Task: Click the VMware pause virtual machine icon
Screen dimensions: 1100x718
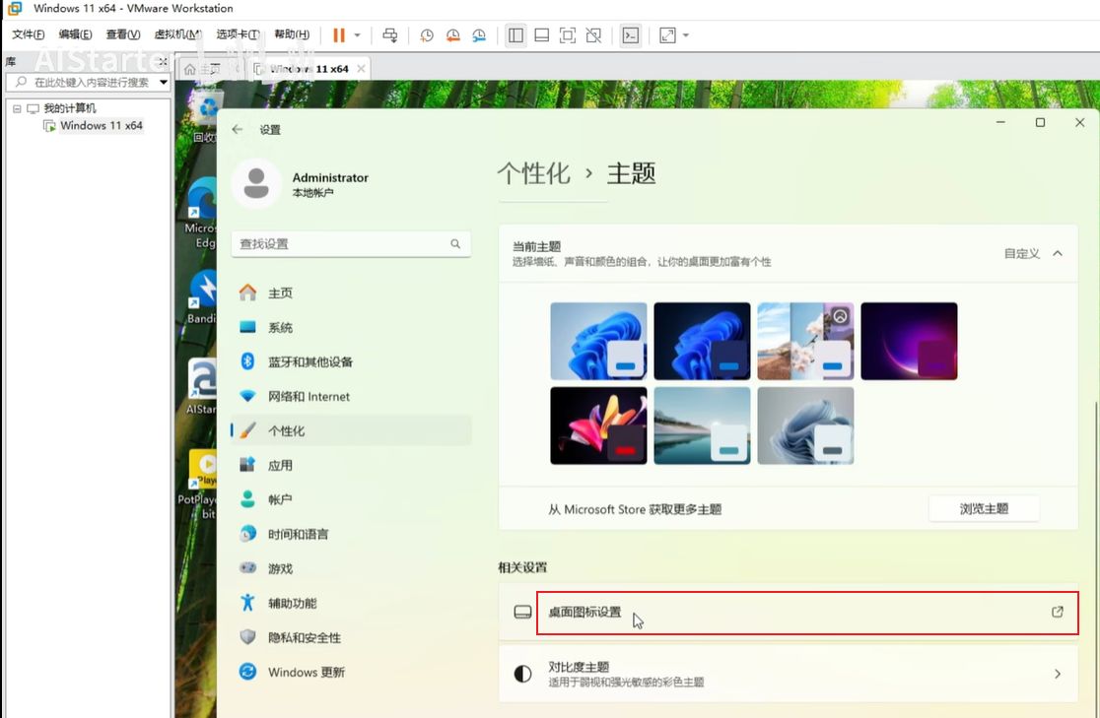Action: (x=338, y=35)
